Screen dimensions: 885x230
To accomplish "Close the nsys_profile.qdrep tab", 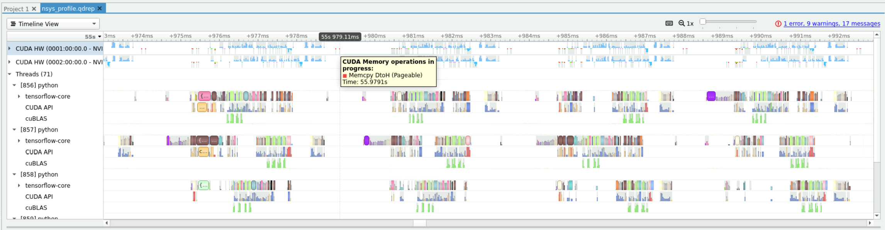I will coord(100,8).
